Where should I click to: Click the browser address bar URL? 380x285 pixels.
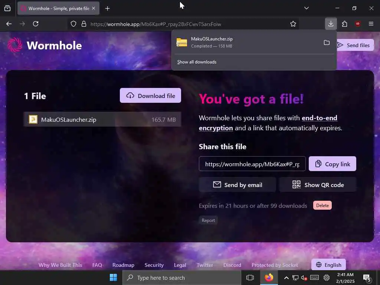[x=155, y=24]
